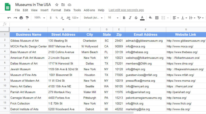This screenshot has width=206, height=114.
Task: Open the Add-ons menu
Action: (89, 10)
